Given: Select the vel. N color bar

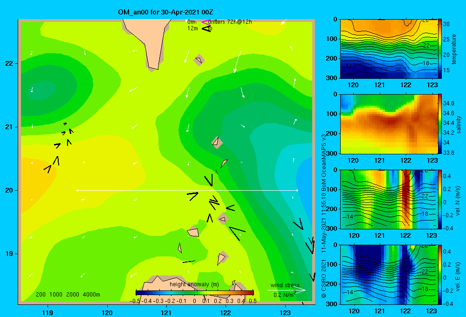Looking at the screenshot, I should tap(440, 199).
